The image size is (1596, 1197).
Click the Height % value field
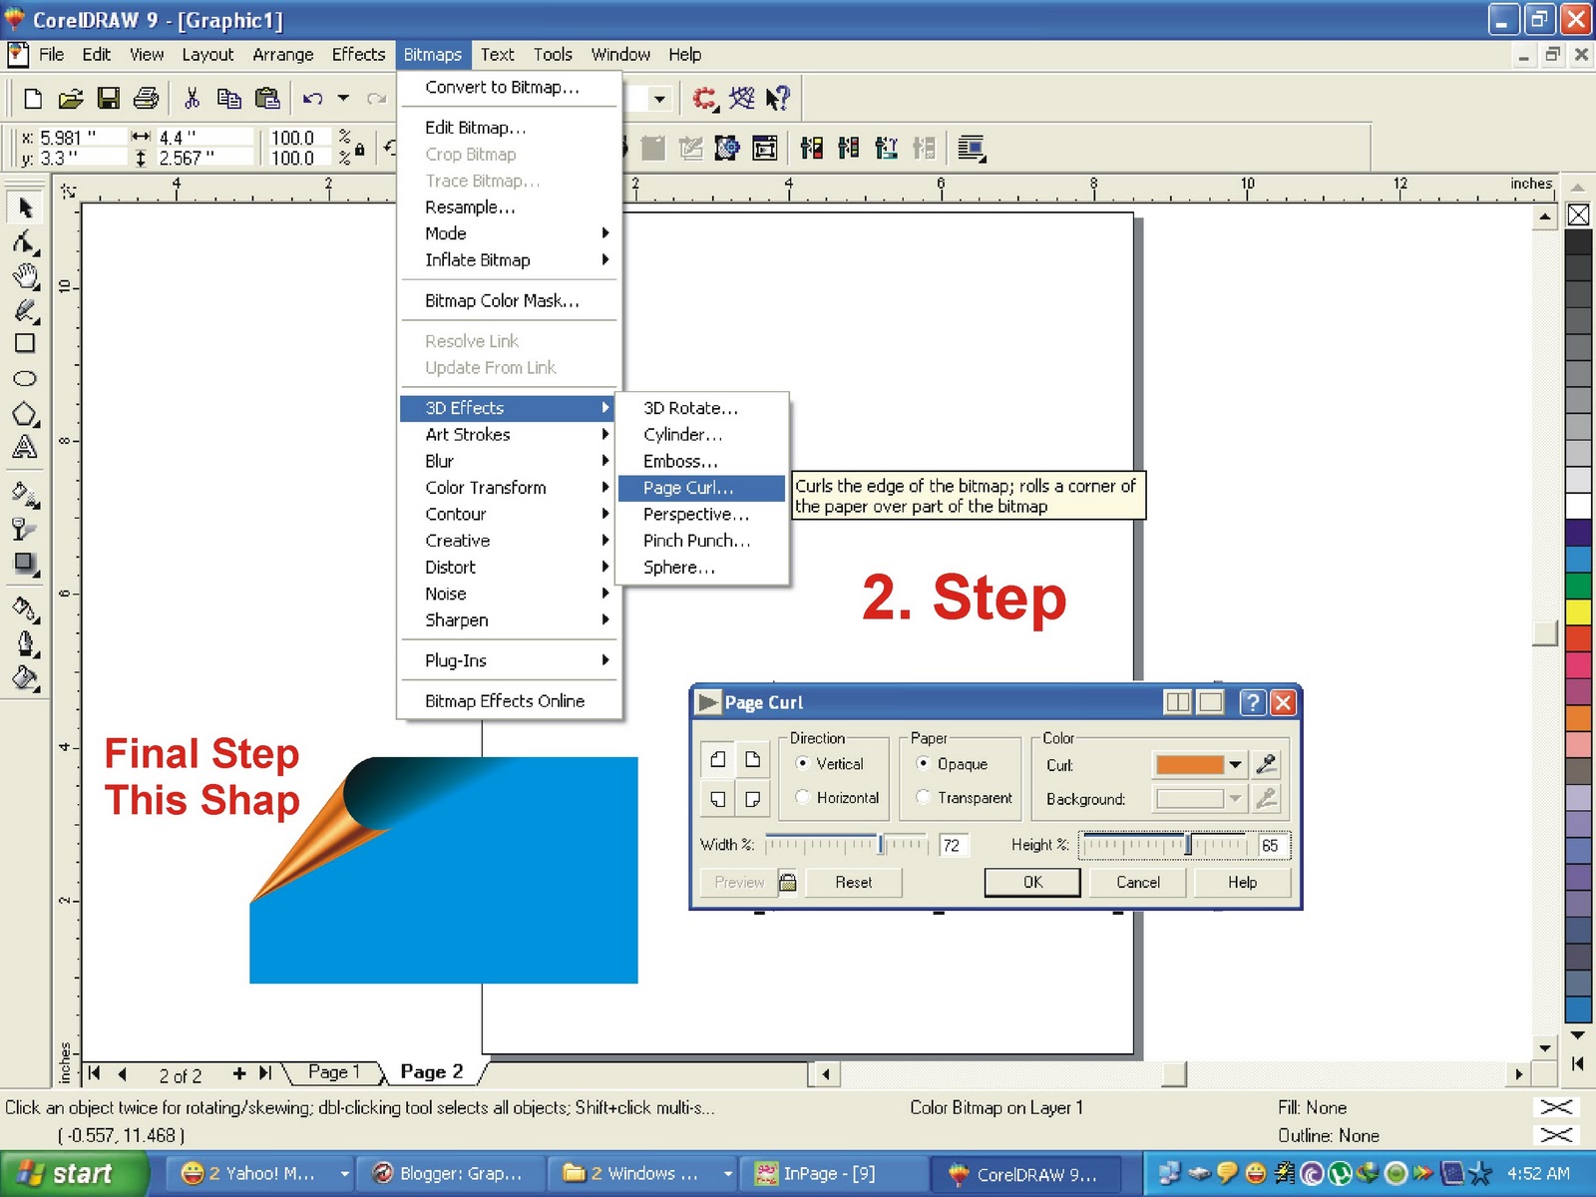1272,845
